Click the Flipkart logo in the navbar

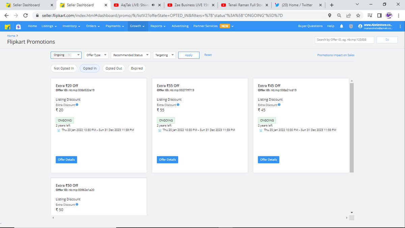tap(7, 26)
